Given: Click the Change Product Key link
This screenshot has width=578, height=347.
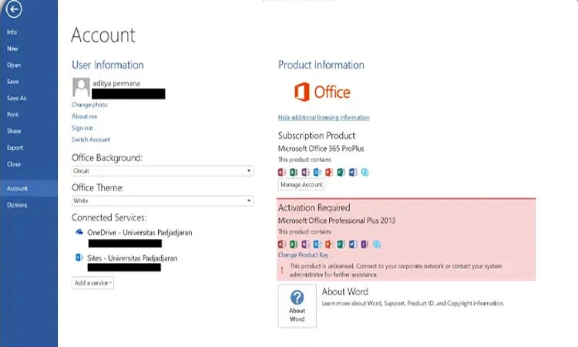Looking at the screenshot, I should pyautogui.click(x=303, y=254).
